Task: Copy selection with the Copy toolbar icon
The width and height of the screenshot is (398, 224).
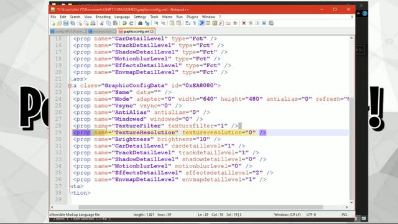Action: (109, 23)
